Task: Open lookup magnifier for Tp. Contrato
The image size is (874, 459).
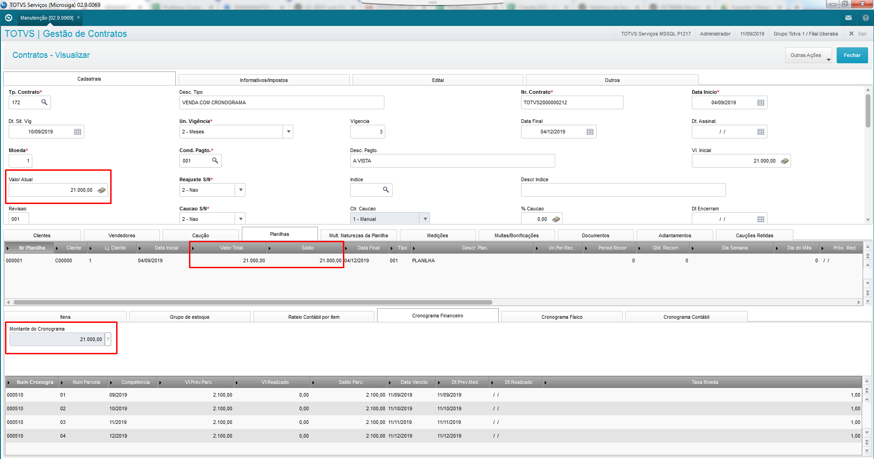Action: [x=44, y=102]
